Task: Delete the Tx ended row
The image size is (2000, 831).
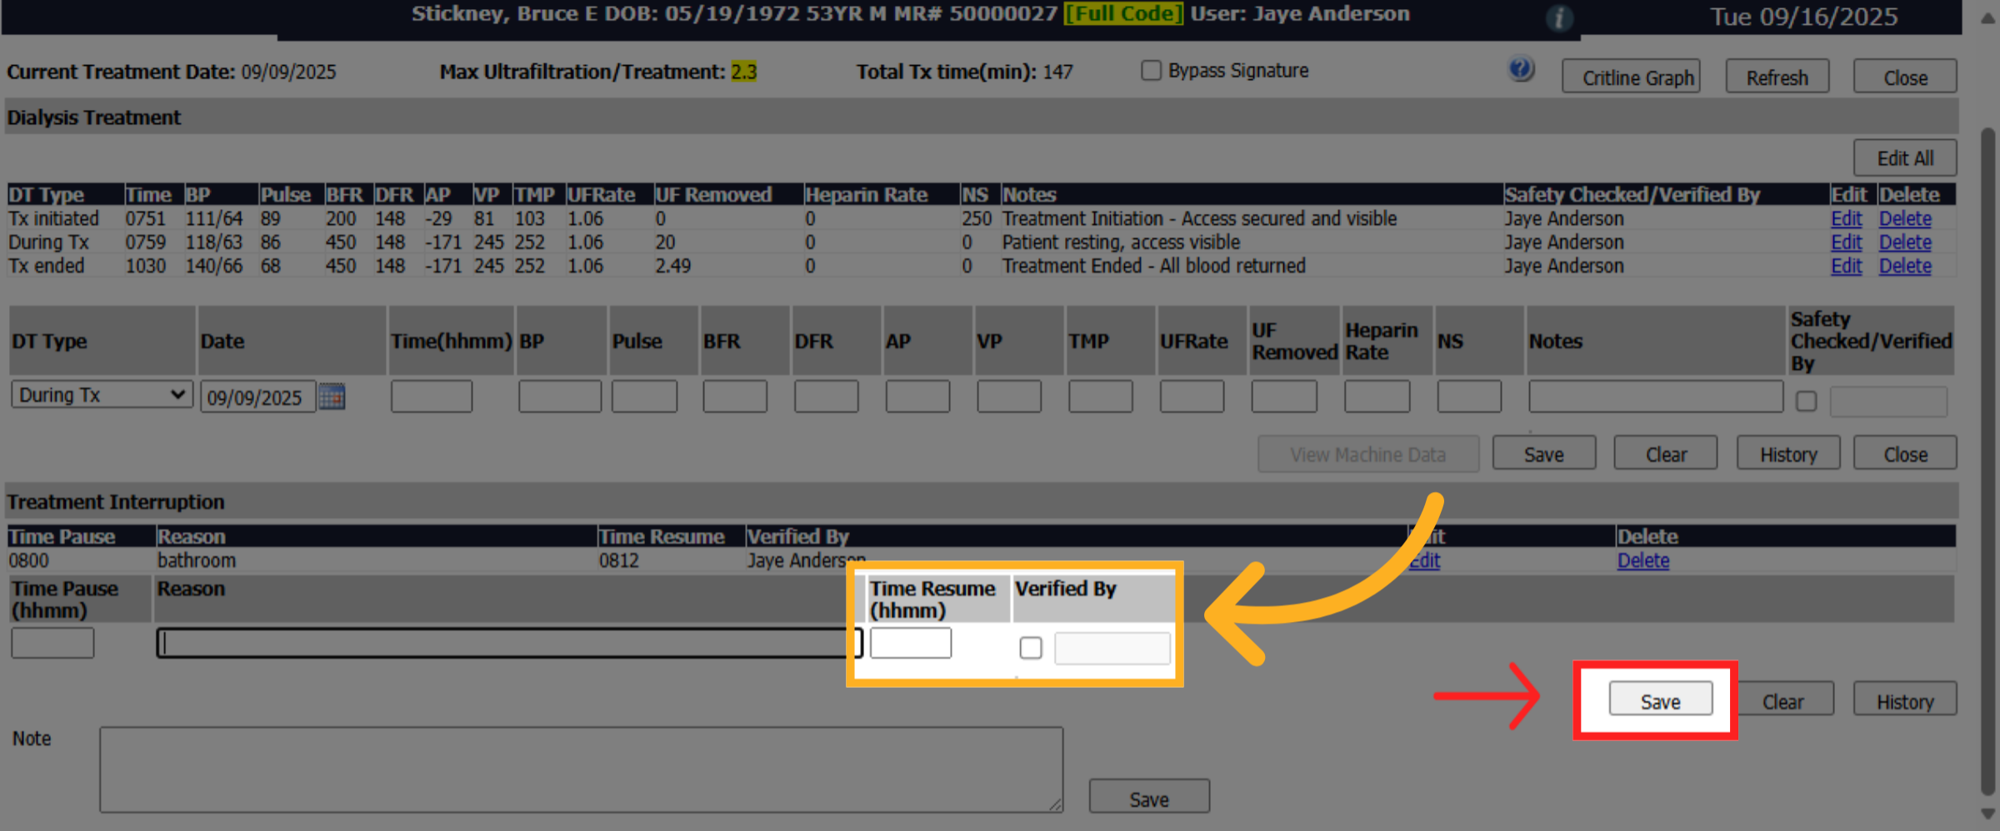Action: (x=1905, y=266)
